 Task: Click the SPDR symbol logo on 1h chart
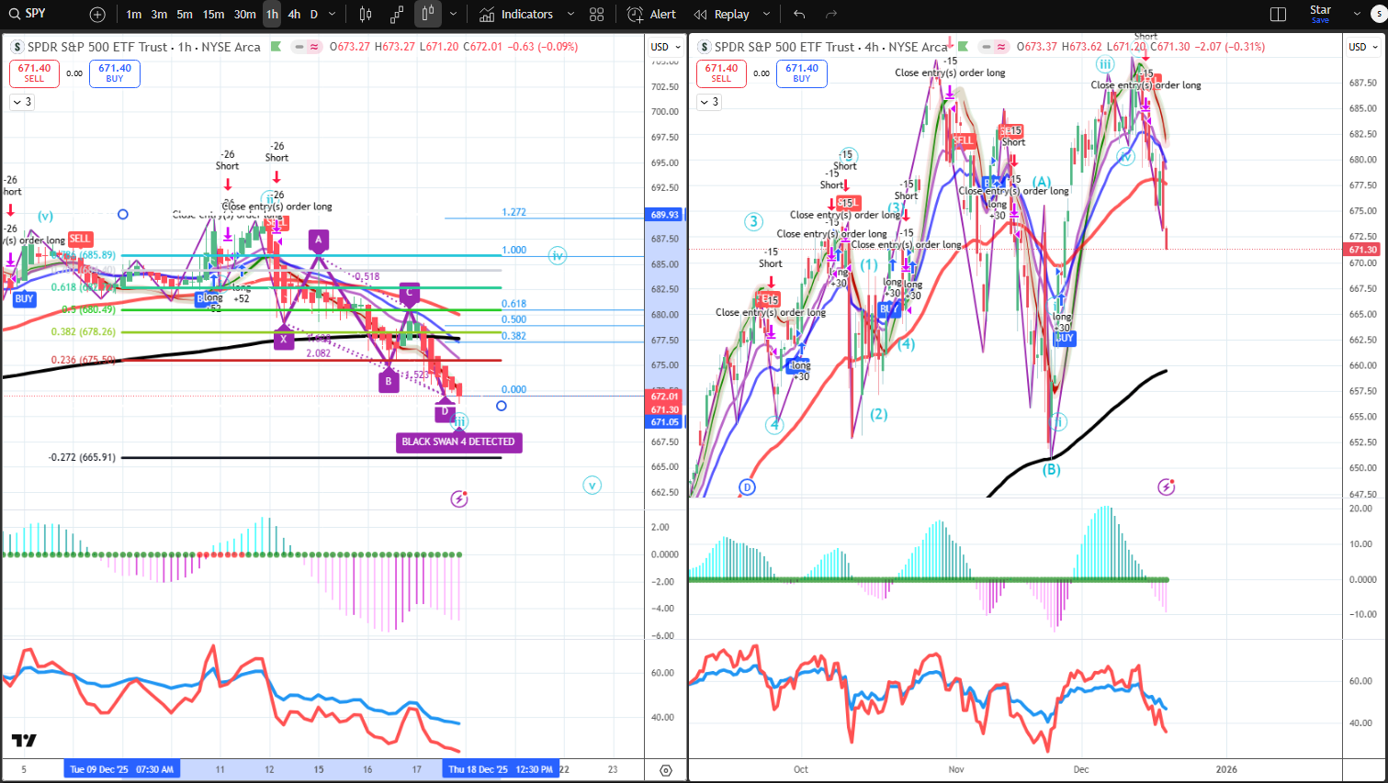17,47
